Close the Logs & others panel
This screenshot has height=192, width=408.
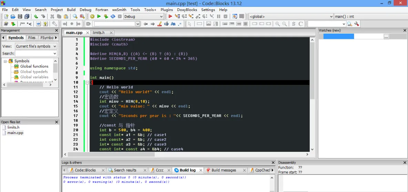273,163
